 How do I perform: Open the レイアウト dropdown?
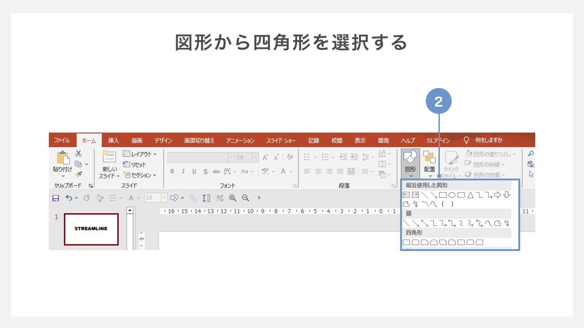click(140, 154)
